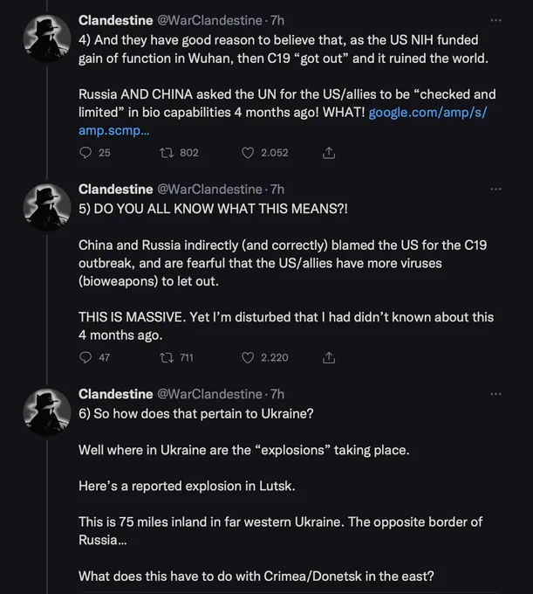533x594 pixels.
Task: Click @WarClandestine handle in tweet 5
Action: pos(209,189)
